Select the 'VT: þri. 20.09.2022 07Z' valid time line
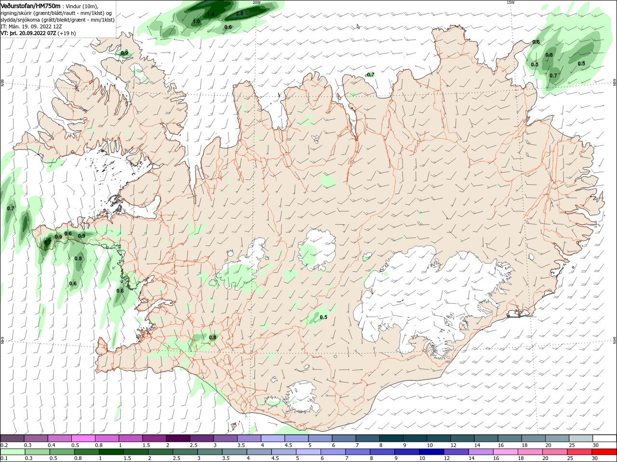 [28, 33]
